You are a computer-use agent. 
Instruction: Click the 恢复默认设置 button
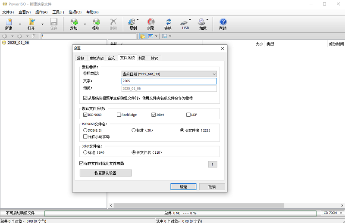pyautogui.click(x=106, y=173)
